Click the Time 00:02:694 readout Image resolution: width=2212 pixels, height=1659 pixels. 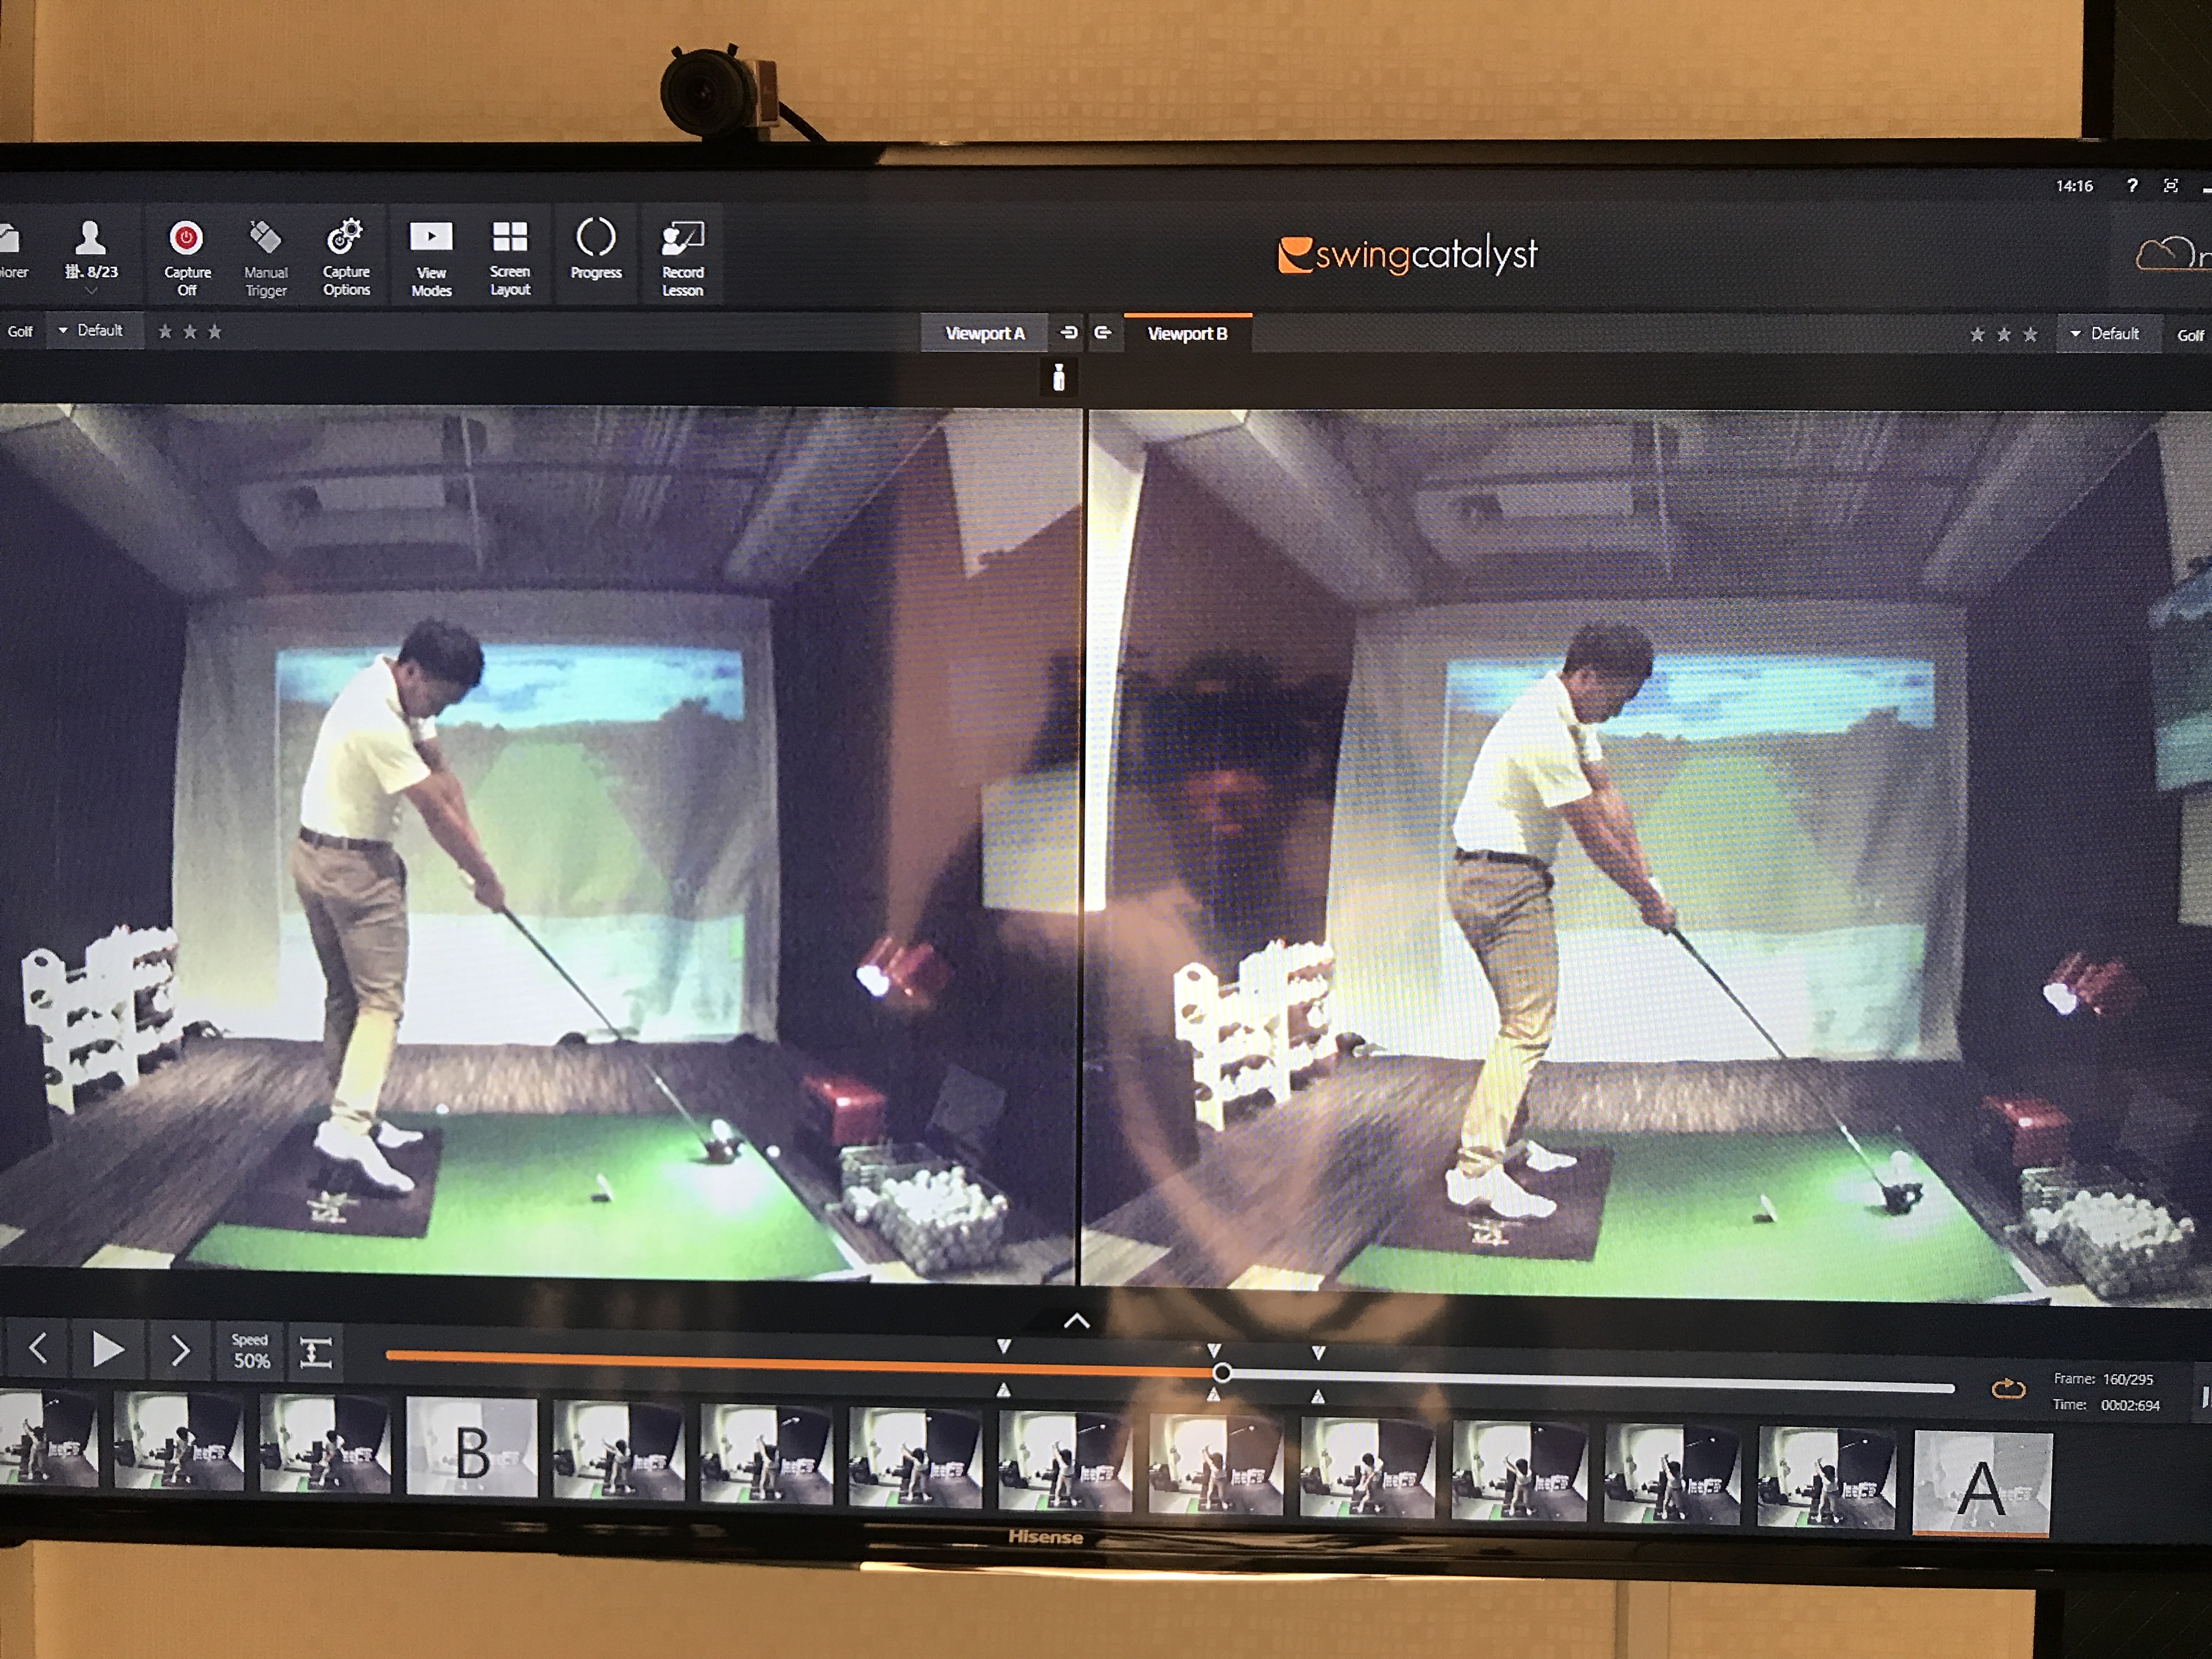point(2106,1405)
